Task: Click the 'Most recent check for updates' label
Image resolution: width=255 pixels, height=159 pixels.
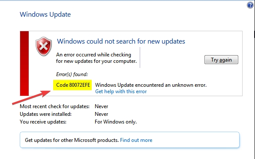Action: pos(55,106)
